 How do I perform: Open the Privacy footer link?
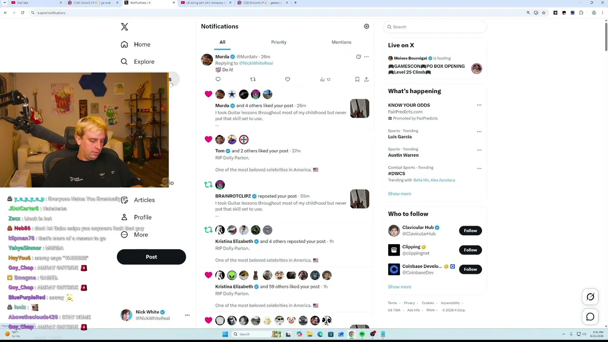coord(409,303)
